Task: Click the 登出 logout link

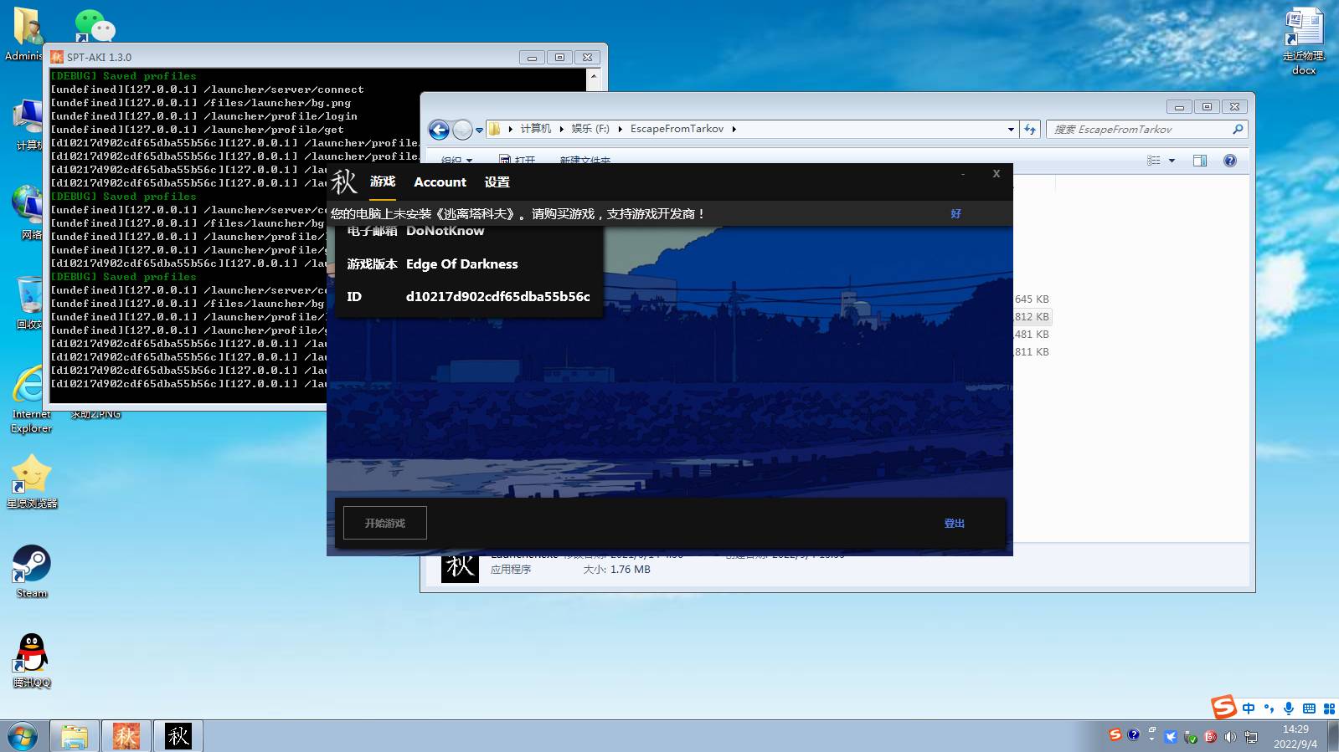Action: tap(954, 523)
